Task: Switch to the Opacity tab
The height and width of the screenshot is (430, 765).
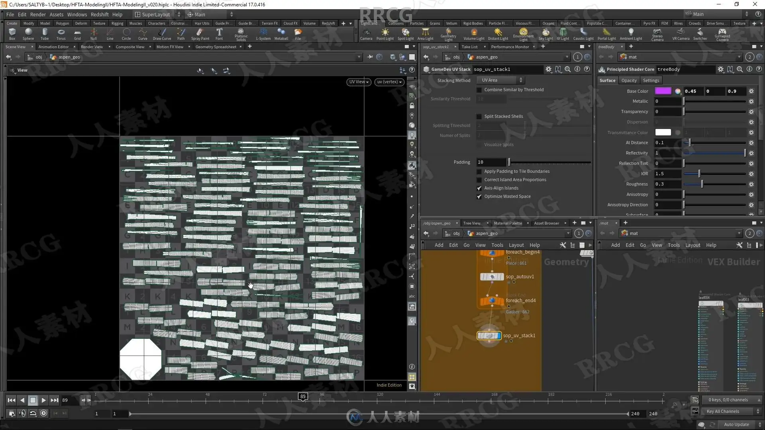Action: point(629,80)
